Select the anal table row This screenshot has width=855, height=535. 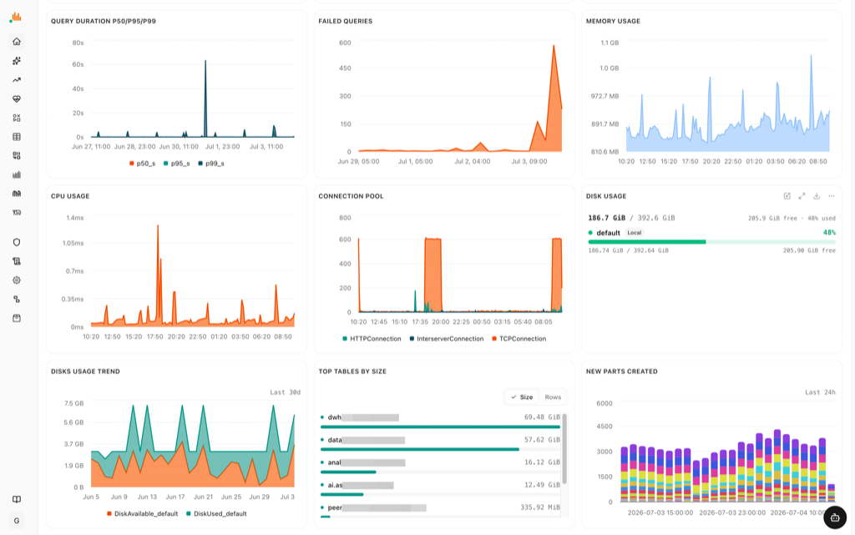pos(440,466)
